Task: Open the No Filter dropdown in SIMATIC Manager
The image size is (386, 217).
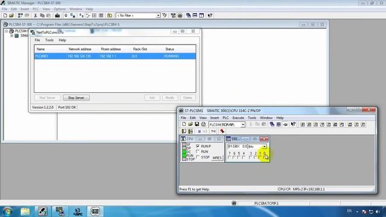Action: [158, 16]
